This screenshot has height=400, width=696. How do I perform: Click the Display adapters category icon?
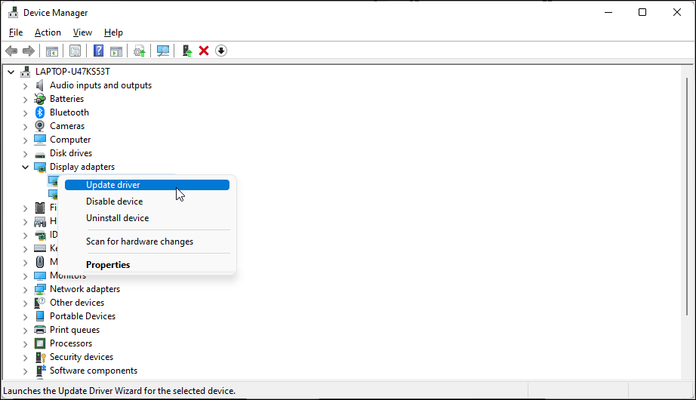click(40, 168)
